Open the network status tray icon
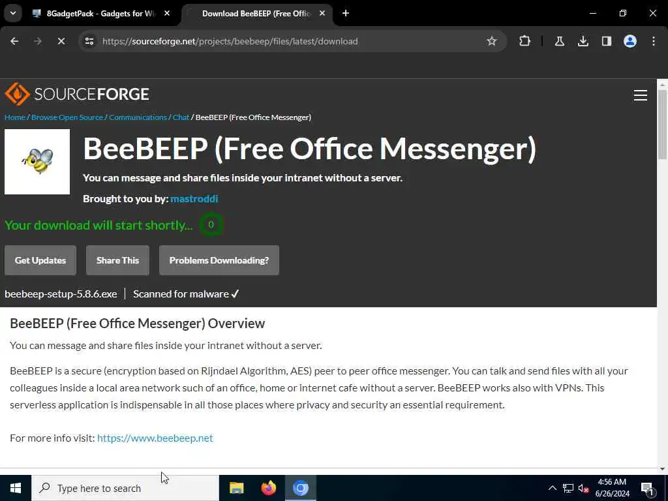Viewport: 668px width, 501px height. coord(568,488)
